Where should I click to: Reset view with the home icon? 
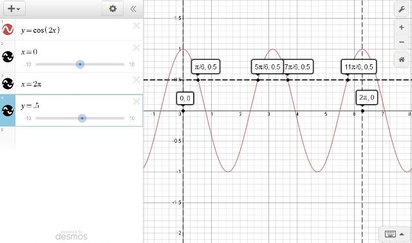coord(402,60)
